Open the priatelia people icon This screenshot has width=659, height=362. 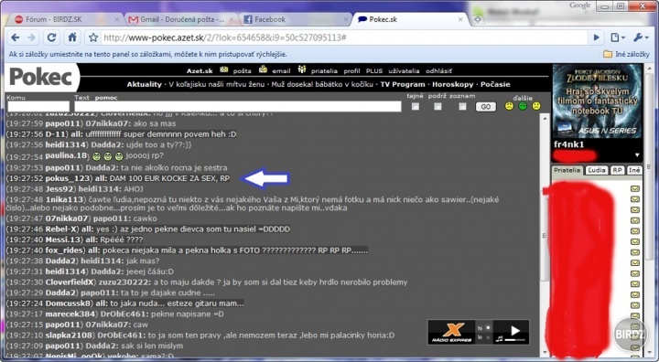(302, 69)
